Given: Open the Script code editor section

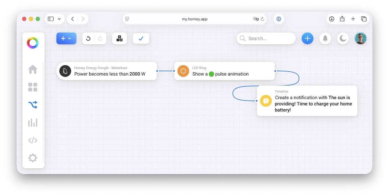Looking at the screenshot, I should 33,140.
